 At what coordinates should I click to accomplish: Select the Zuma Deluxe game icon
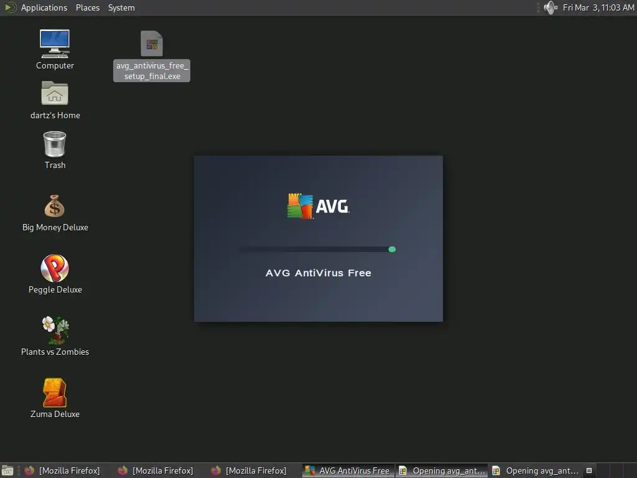tap(55, 392)
